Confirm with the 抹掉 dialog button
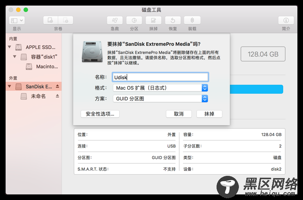This screenshot has height=200, width=303. click(x=209, y=114)
